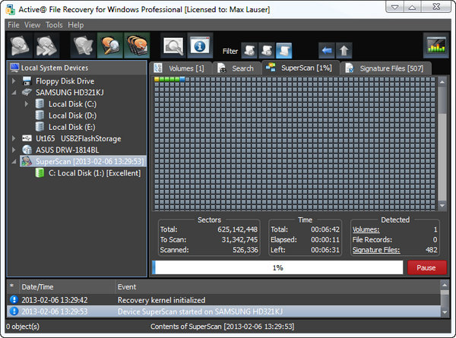
Task: Open the Tools menu
Action: 53,24
